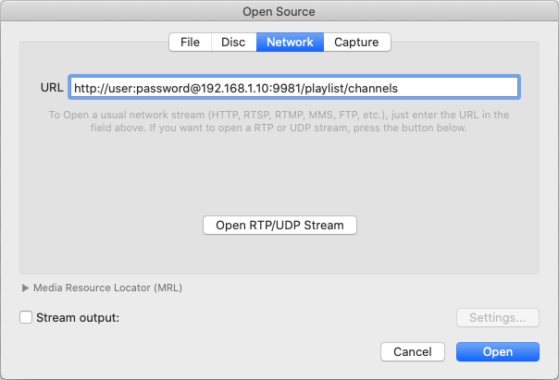The image size is (559, 380).
Task: Open the Capture tab
Action: click(x=356, y=42)
